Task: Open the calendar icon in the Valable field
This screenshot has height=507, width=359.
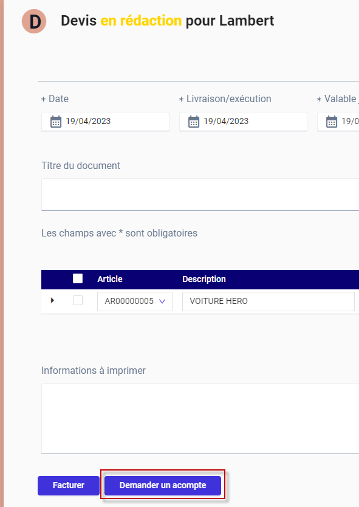Action: (332, 122)
